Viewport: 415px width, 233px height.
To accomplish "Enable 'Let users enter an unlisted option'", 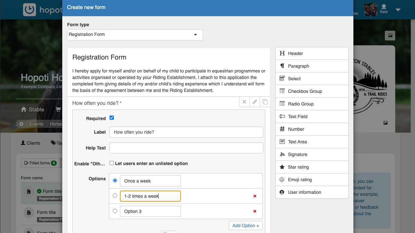I will tap(112, 163).
